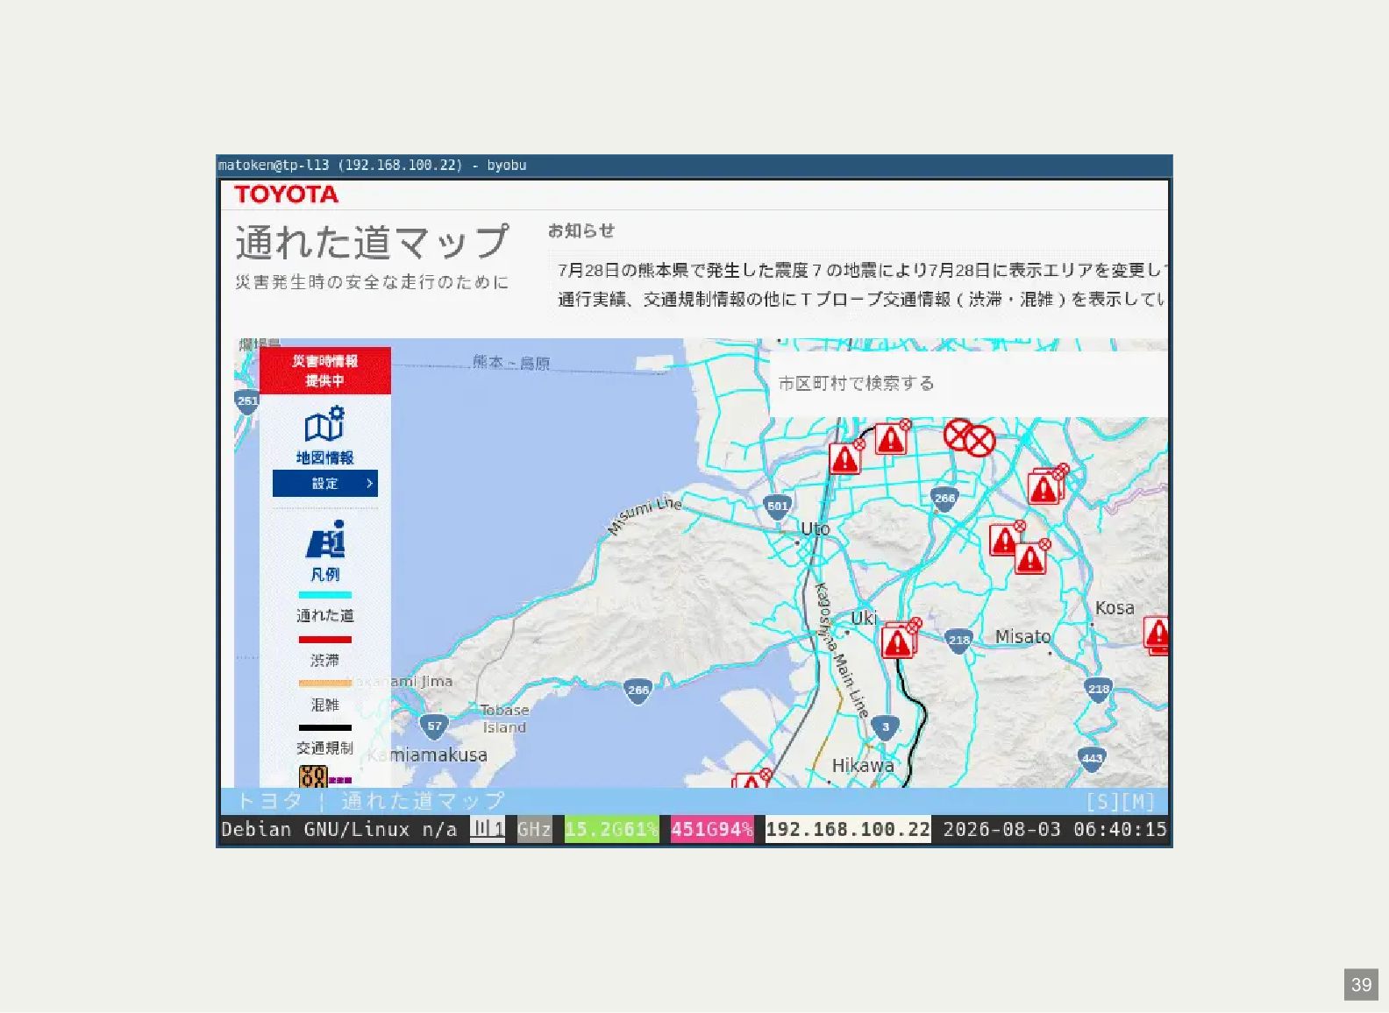The image size is (1389, 1013).
Task: Click the black 交通規制 legend swatch
Action: [x=325, y=727]
